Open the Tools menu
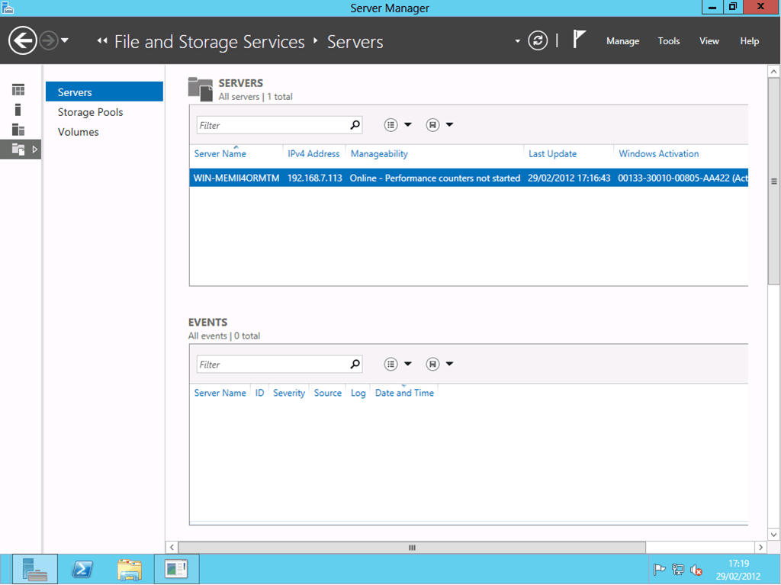The image size is (781, 585). pyautogui.click(x=669, y=41)
